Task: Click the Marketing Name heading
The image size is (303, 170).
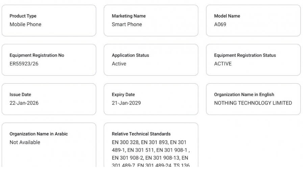Action: tap(129, 16)
